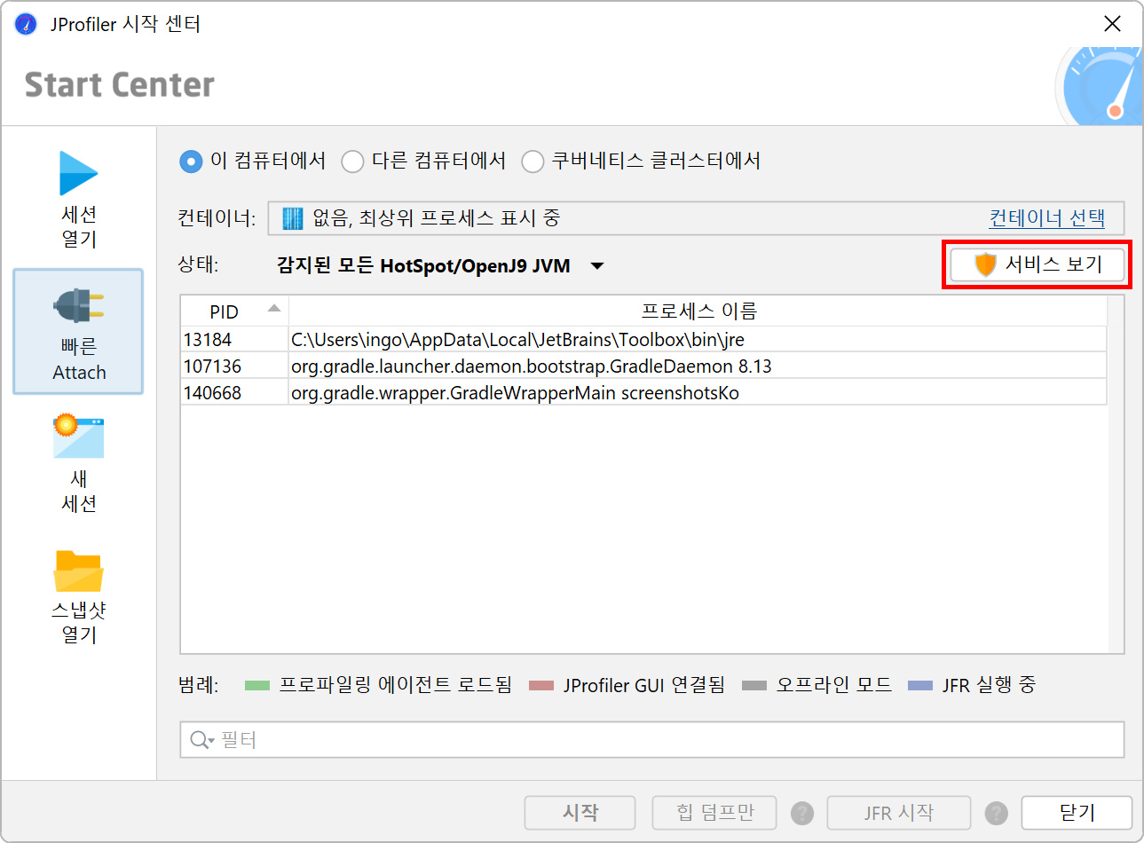Image resolution: width=1144 pixels, height=843 pixels.
Task: Click the 서비스 보기 button
Action: tap(1037, 264)
